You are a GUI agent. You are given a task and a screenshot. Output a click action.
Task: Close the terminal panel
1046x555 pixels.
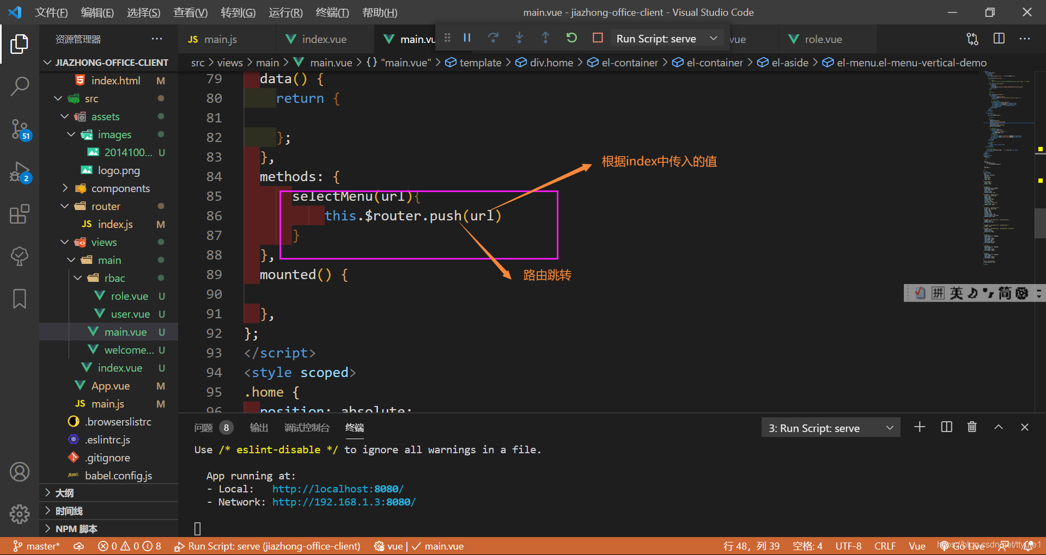pos(1025,427)
